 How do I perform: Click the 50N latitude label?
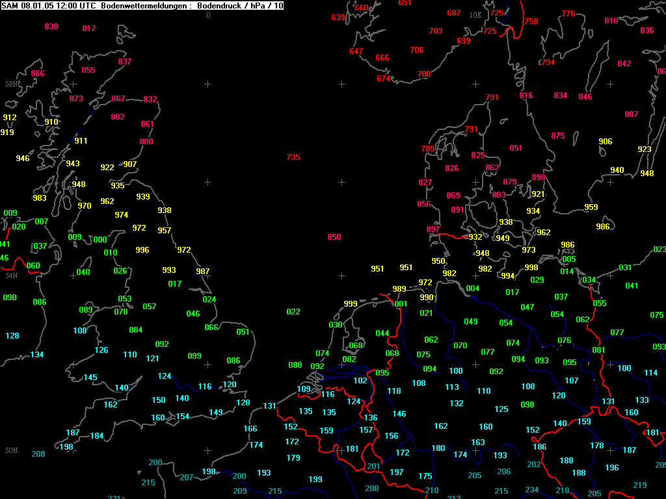pyautogui.click(x=12, y=451)
